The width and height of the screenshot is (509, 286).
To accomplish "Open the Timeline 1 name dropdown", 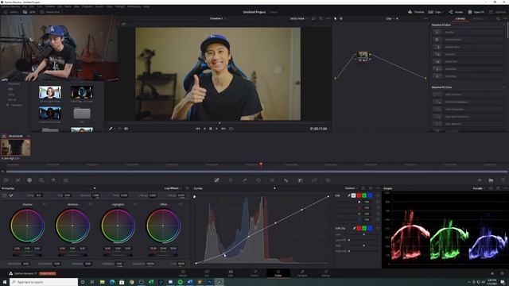I will [x=217, y=19].
